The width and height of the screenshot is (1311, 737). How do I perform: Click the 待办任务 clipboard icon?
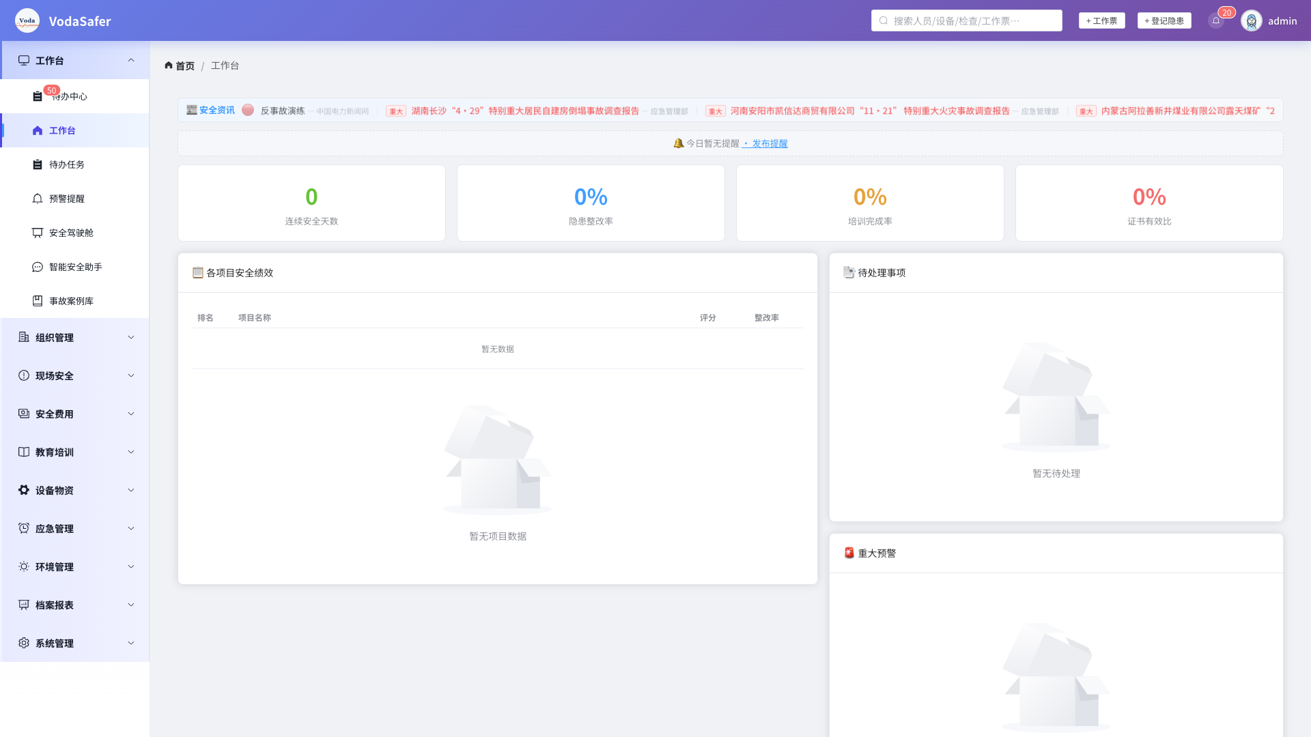coord(38,164)
